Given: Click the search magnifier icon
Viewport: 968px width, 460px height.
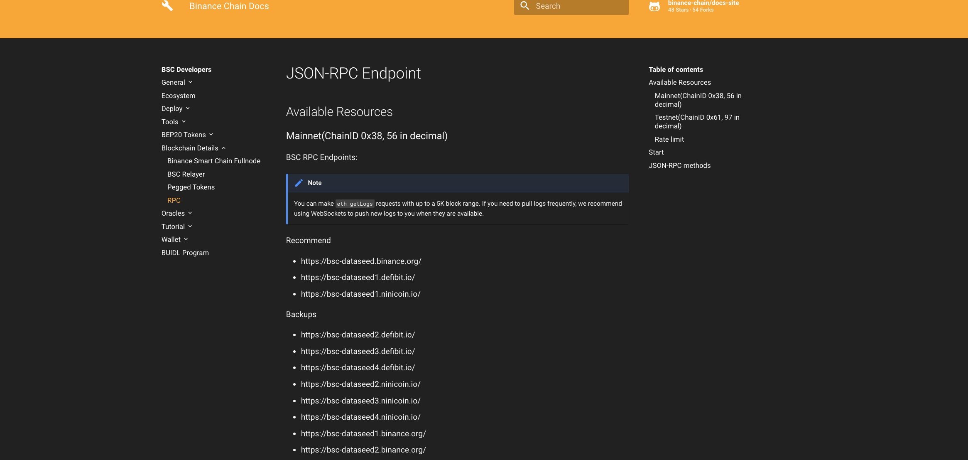Looking at the screenshot, I should pyautogui.click(x=525, y=6).
